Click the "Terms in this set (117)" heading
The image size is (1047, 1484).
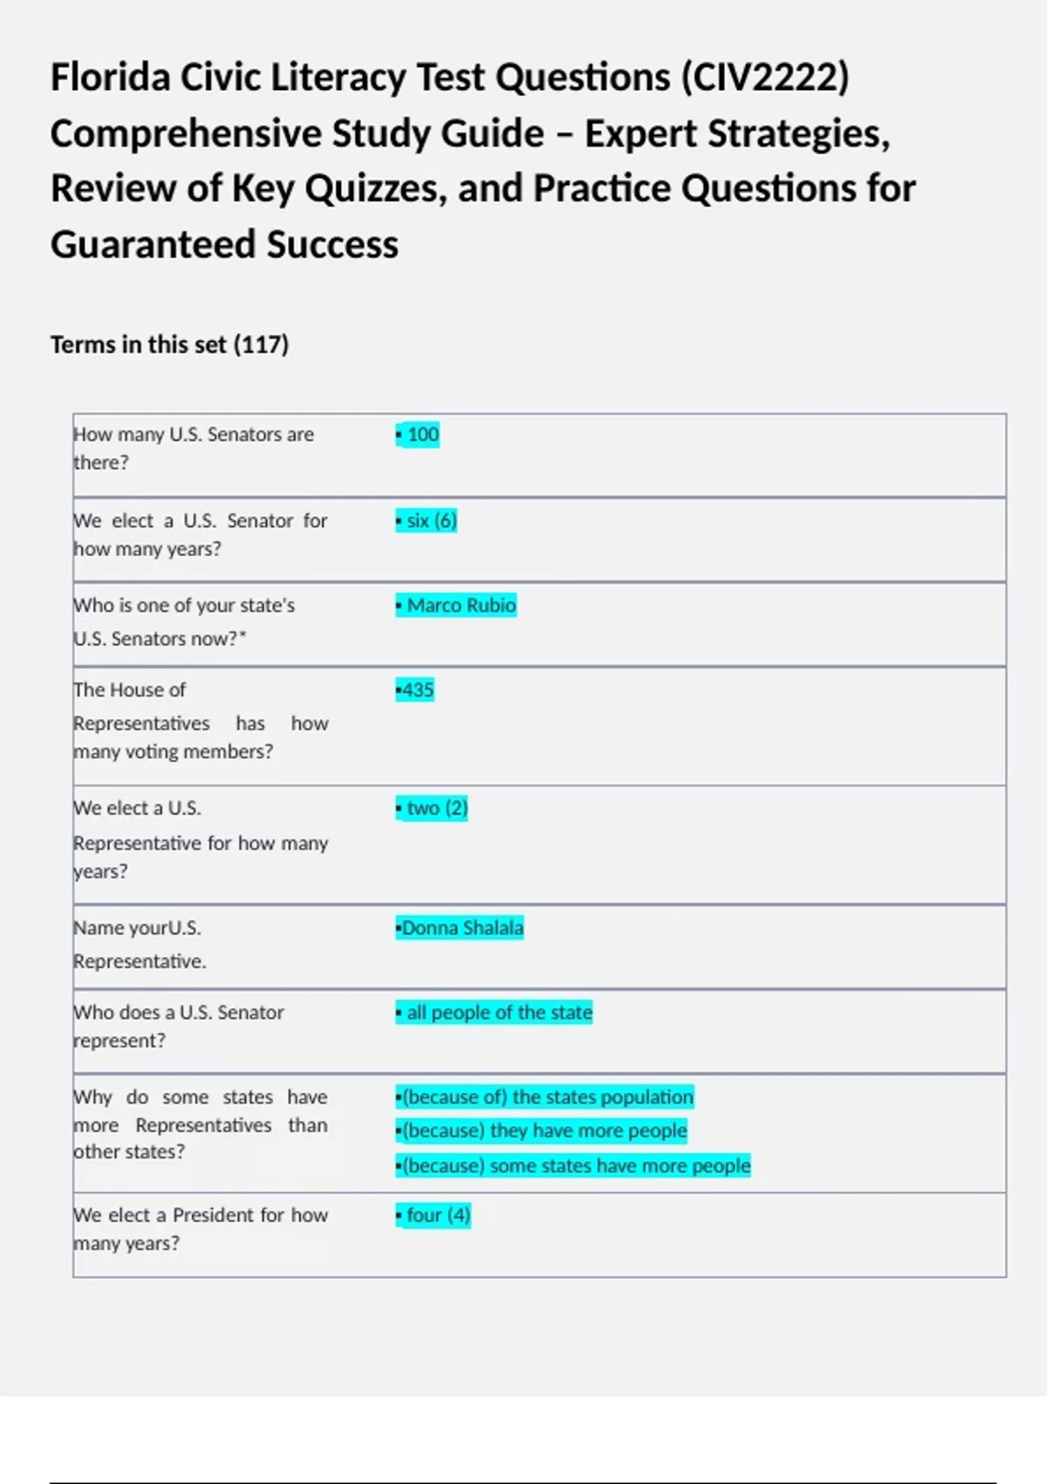point(169,345)
